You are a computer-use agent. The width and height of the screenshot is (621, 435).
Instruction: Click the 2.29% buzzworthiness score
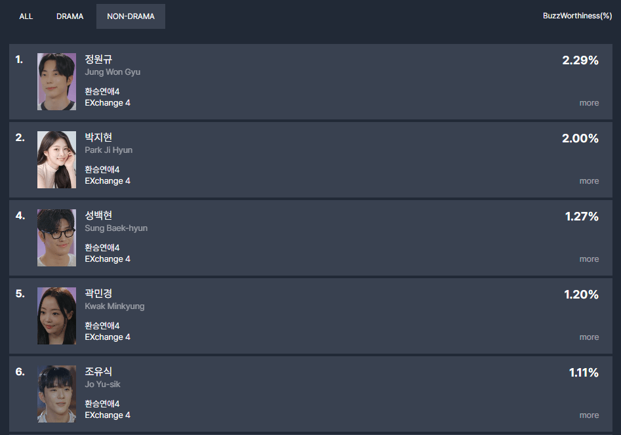click(580, 60)
